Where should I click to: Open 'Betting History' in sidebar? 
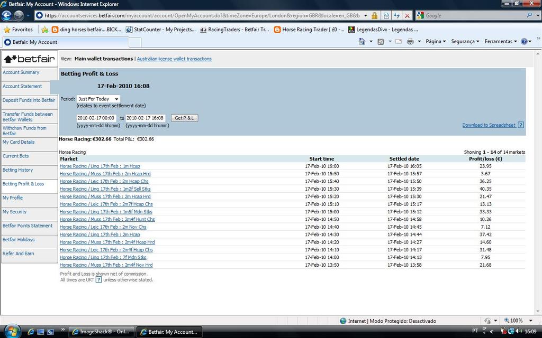click(17, 170)
